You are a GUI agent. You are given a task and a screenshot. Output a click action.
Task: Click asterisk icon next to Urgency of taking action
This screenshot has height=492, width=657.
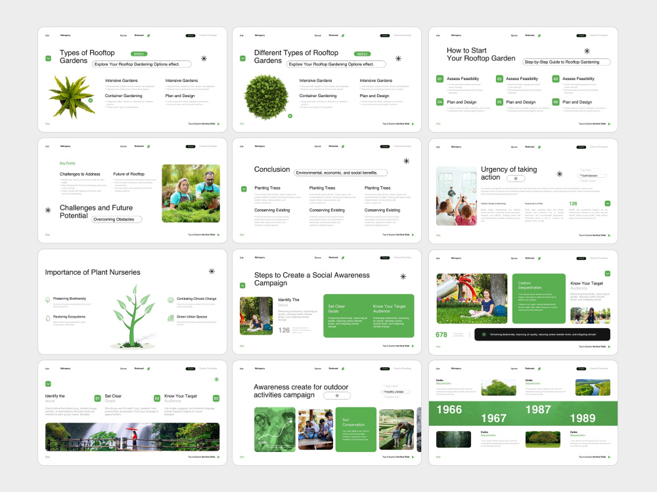click(x=559, y=174)
